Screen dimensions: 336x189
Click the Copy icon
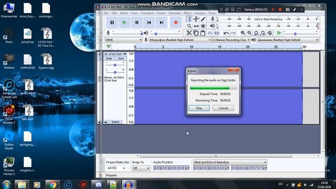tap(196, 33)
